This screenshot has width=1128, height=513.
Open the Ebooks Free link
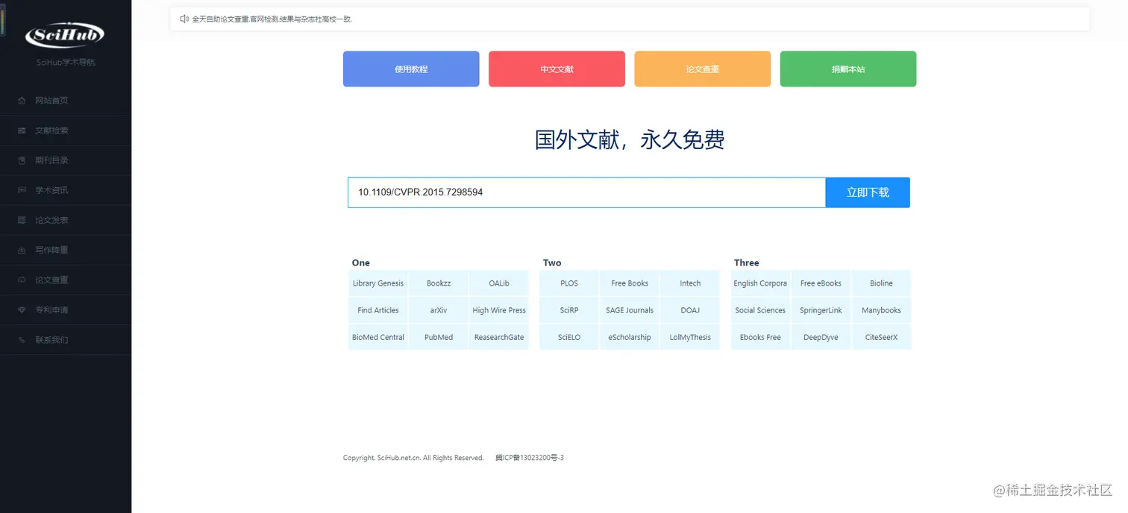[x=760, y=337]
